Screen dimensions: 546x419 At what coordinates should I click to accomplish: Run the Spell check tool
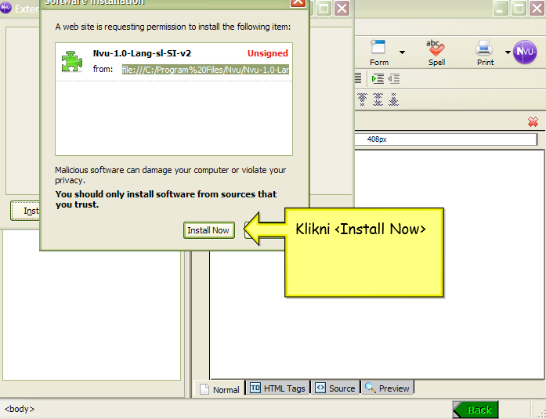coord(436,52)
